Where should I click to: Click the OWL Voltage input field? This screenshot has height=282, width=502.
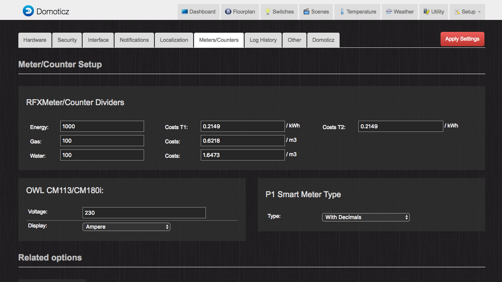144,213
